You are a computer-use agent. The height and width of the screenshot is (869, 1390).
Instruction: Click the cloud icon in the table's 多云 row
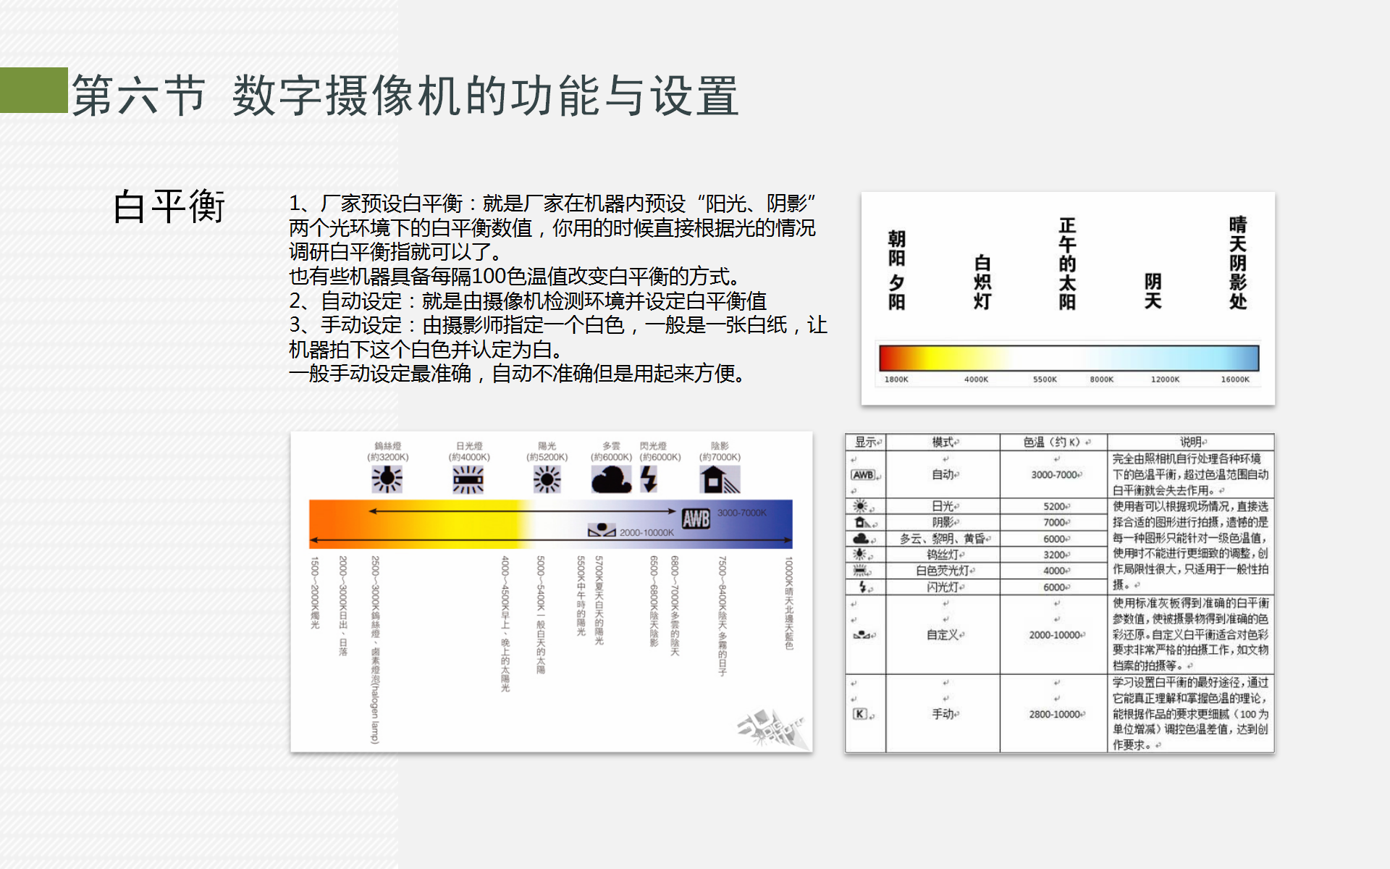coord(861,539)
